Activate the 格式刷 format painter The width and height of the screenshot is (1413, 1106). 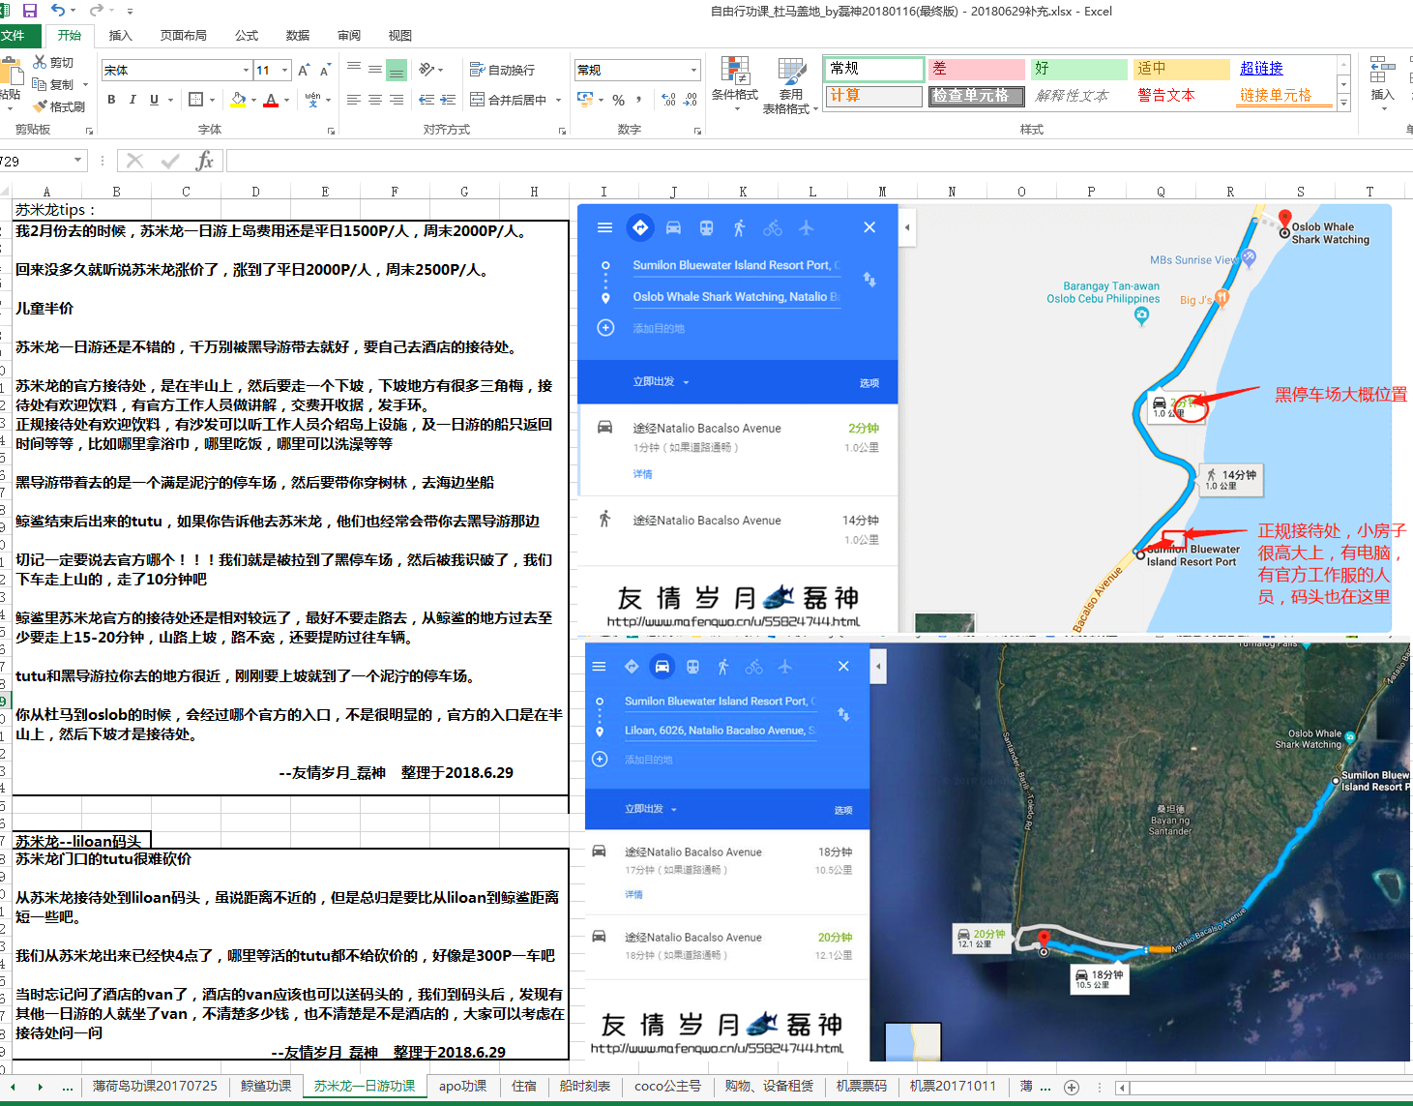point(59,106)
